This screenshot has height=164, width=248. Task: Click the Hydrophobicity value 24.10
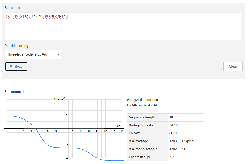pyautogui.click(x=173, y=125)
